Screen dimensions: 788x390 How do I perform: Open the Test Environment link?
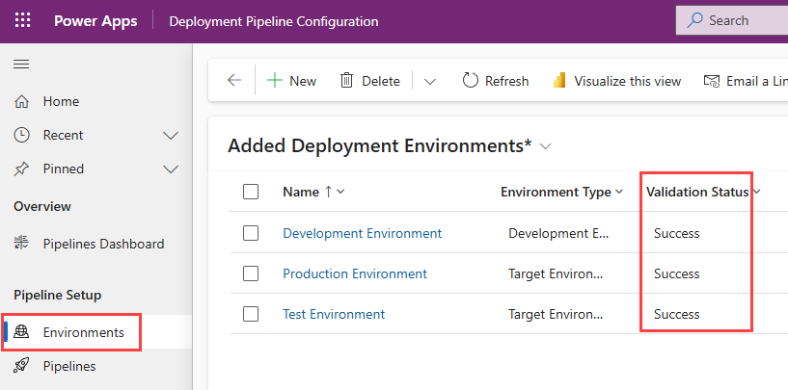click(334, 314)
